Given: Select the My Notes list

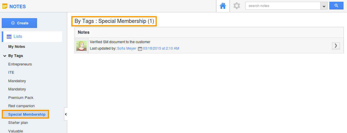Looking at the screenshot, I should tap(16, 47).
